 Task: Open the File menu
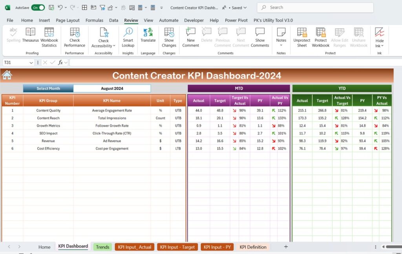click(10, 20)
